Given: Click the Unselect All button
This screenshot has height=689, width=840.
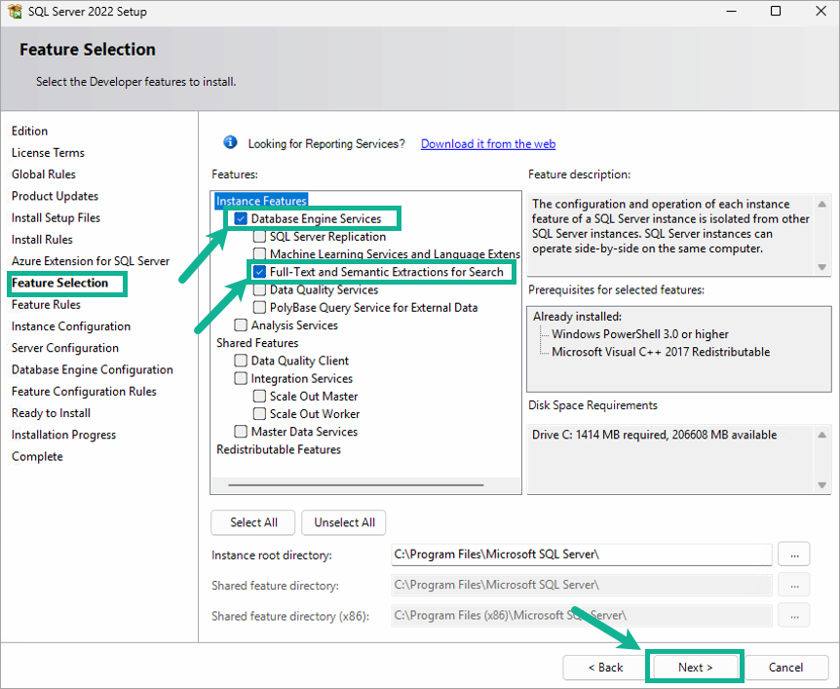Looking at the screenshot, I should [344, 522].
